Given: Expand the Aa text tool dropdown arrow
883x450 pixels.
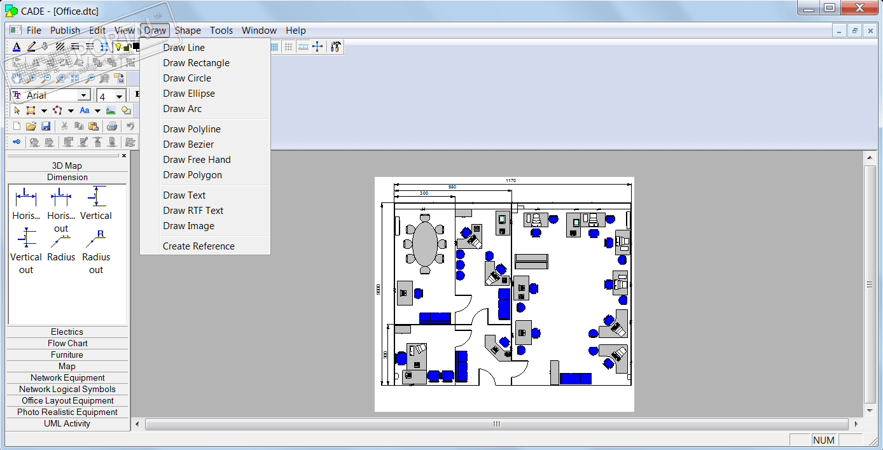Looking at the screenshot, I should (x=97, y=111).
